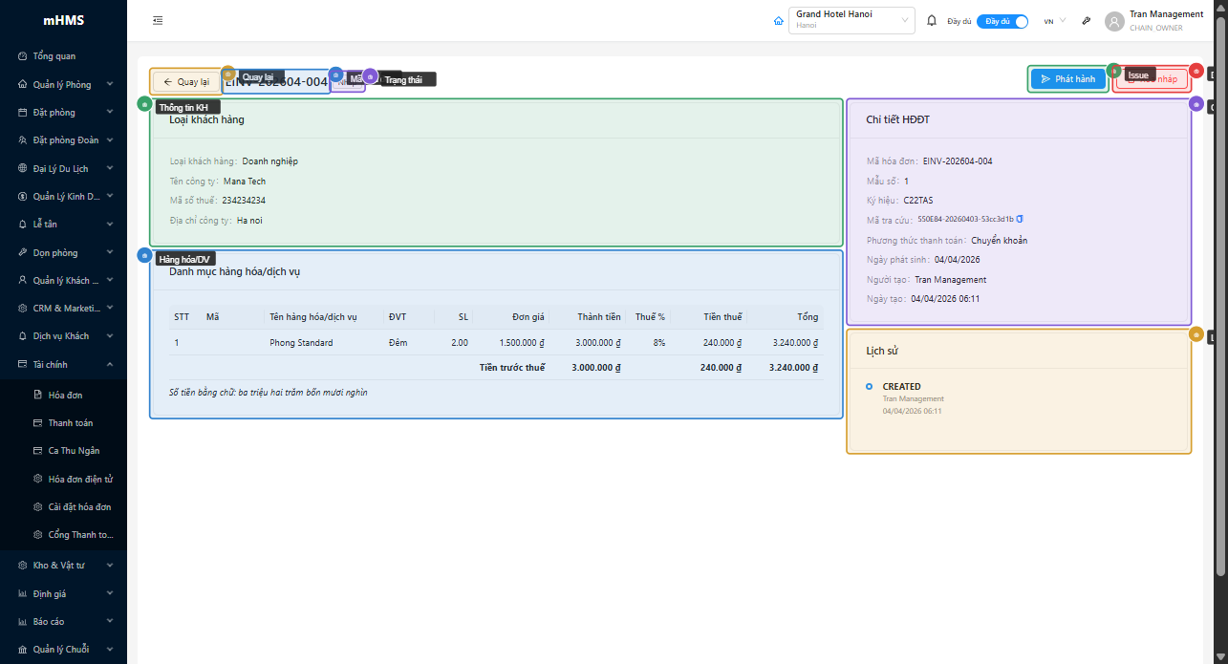The height and width of the screenshot is (664, 1228).
Task: Open notifications bell icon
Action: (x=932, y=21)
